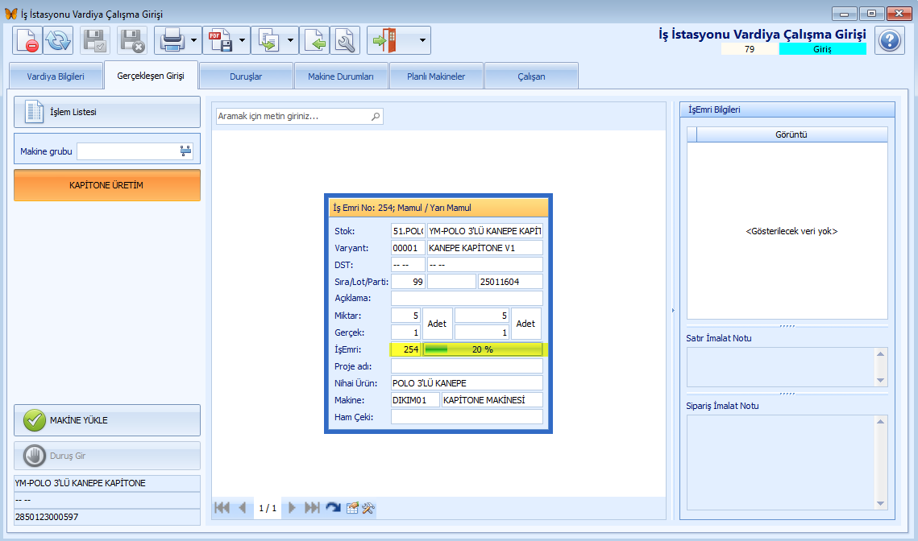
Task: Click the hammer and wrench tools icon
Action: point(368,508)
